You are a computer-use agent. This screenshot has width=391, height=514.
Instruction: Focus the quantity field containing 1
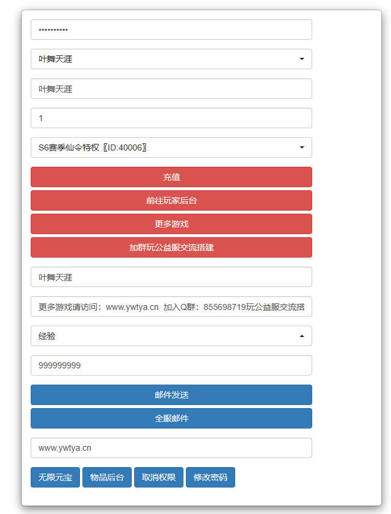tap(171, 118)
